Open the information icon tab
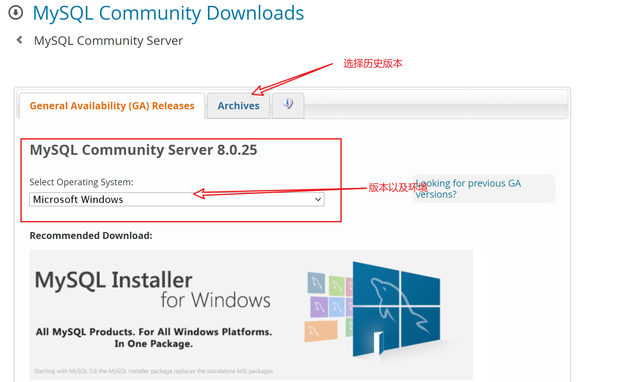 [288, 105]
